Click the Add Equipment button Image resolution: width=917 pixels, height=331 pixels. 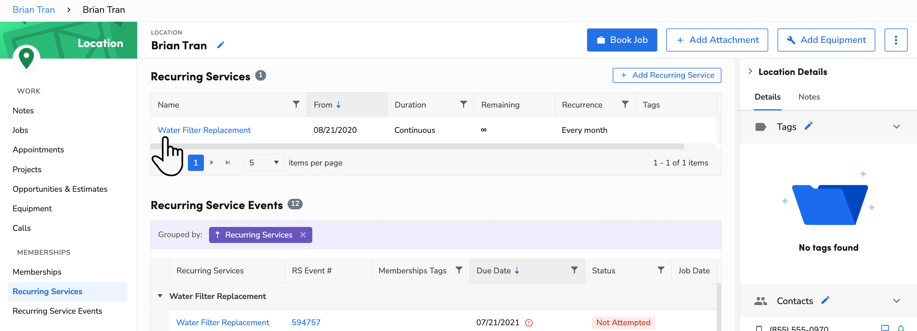click(x=826, y=40)
